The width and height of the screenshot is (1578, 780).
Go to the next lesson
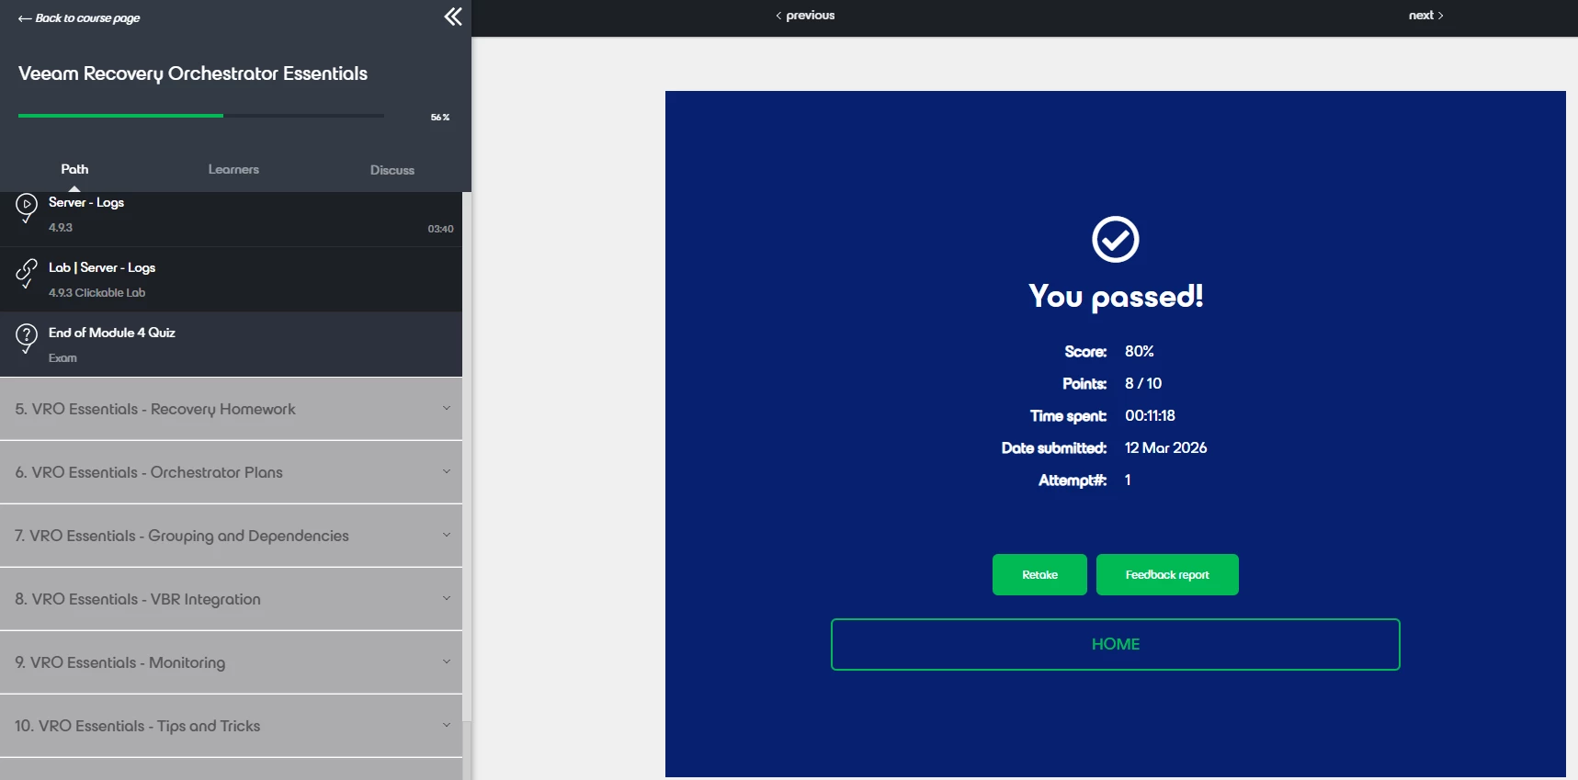pyautogui.click(x=1426, y=16)
